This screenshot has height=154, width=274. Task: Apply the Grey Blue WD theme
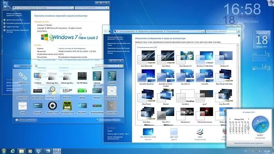pos(224,97)
